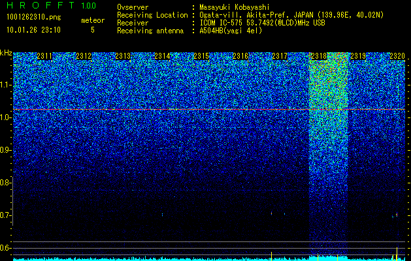Click the 0.8 frequency axis label
Image resolution: width=411 pixels, height=261 pixels.
[5, 183]
